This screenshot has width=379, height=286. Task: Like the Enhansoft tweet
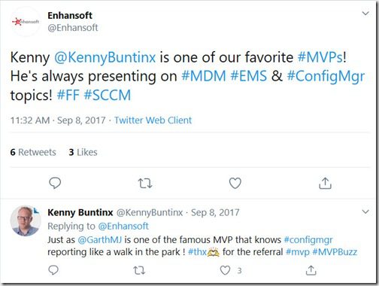pyautogui.click(x=235, y=183)
